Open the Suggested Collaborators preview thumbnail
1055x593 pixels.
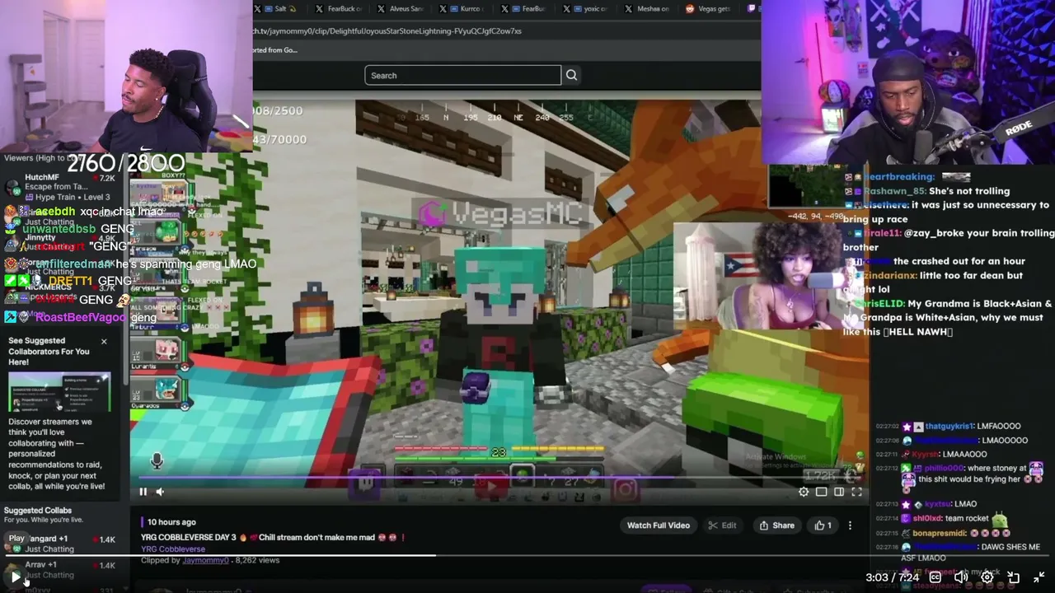point(59,392)
